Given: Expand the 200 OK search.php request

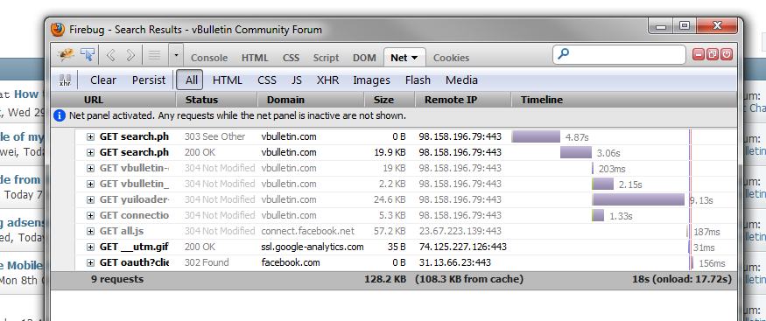Looking at the screenshot, I should click(90, 153).
